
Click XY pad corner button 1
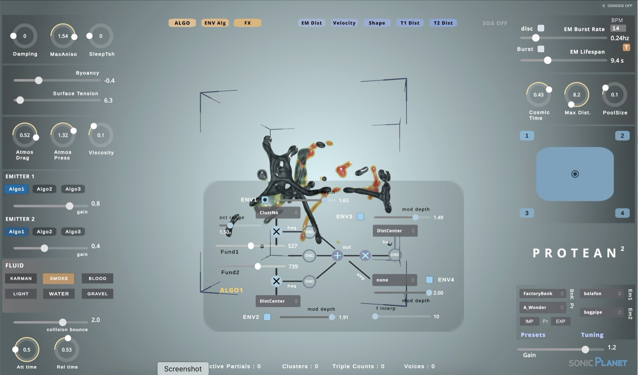pyautogui.click(x=527, y=136)
